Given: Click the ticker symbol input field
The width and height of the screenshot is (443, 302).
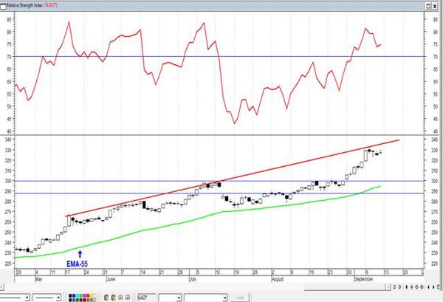Looking at the screenshot, I should point(146,298).
